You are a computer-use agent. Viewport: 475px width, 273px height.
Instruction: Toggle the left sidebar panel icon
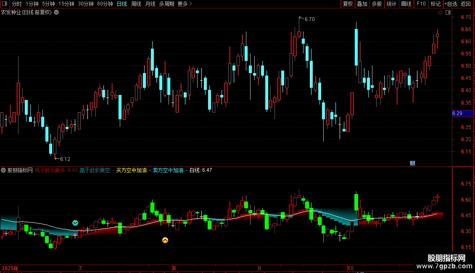pyautogui.click(x=5, y=4)
